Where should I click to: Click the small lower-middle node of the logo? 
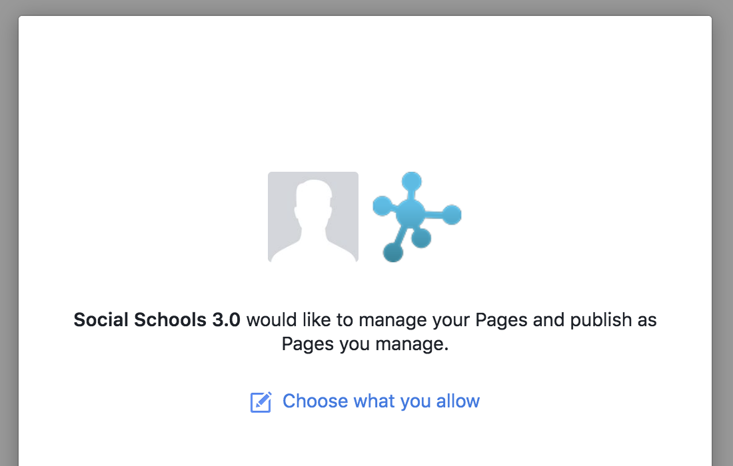[x=421, y=238]
